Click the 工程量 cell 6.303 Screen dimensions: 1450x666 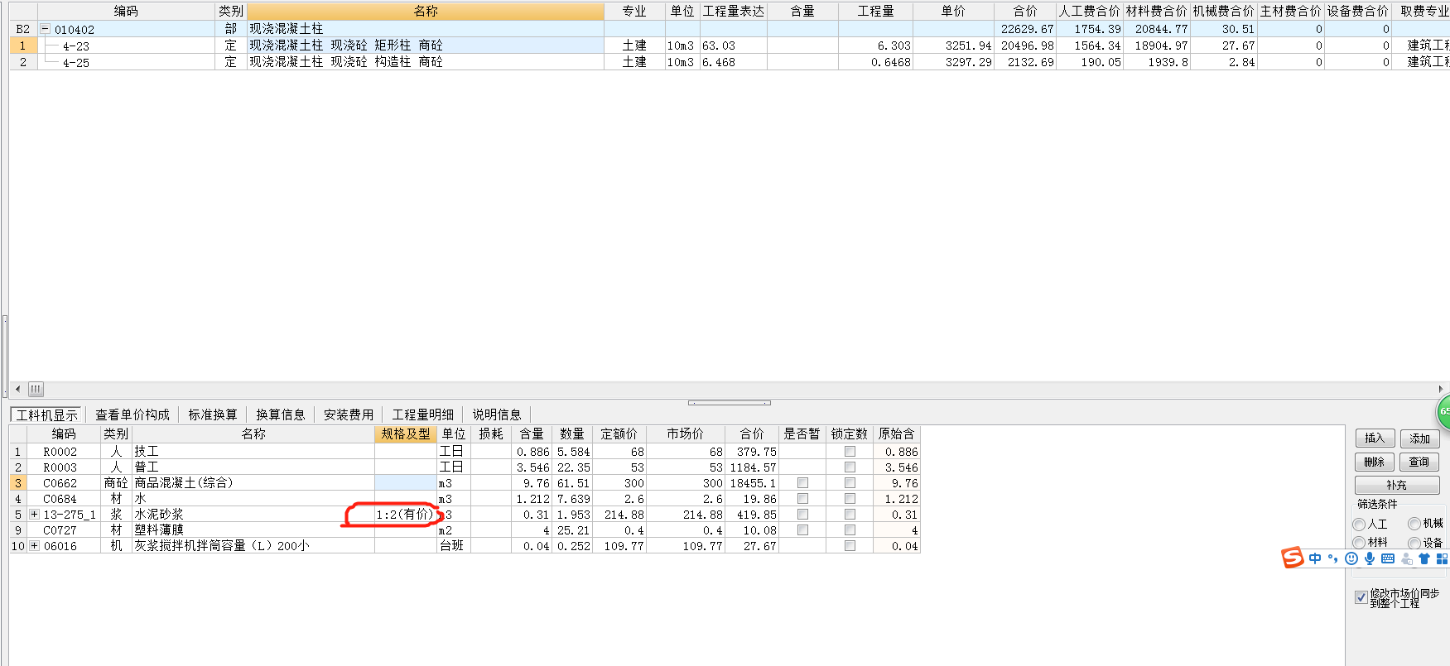(876, 46)
